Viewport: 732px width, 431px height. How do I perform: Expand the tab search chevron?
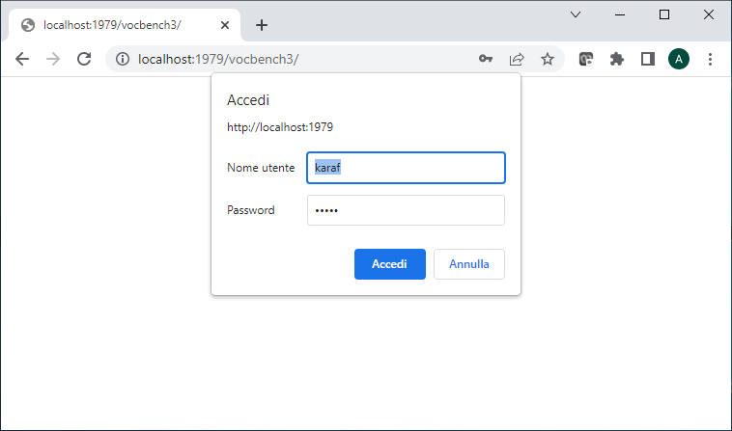[x=576, y=14]
